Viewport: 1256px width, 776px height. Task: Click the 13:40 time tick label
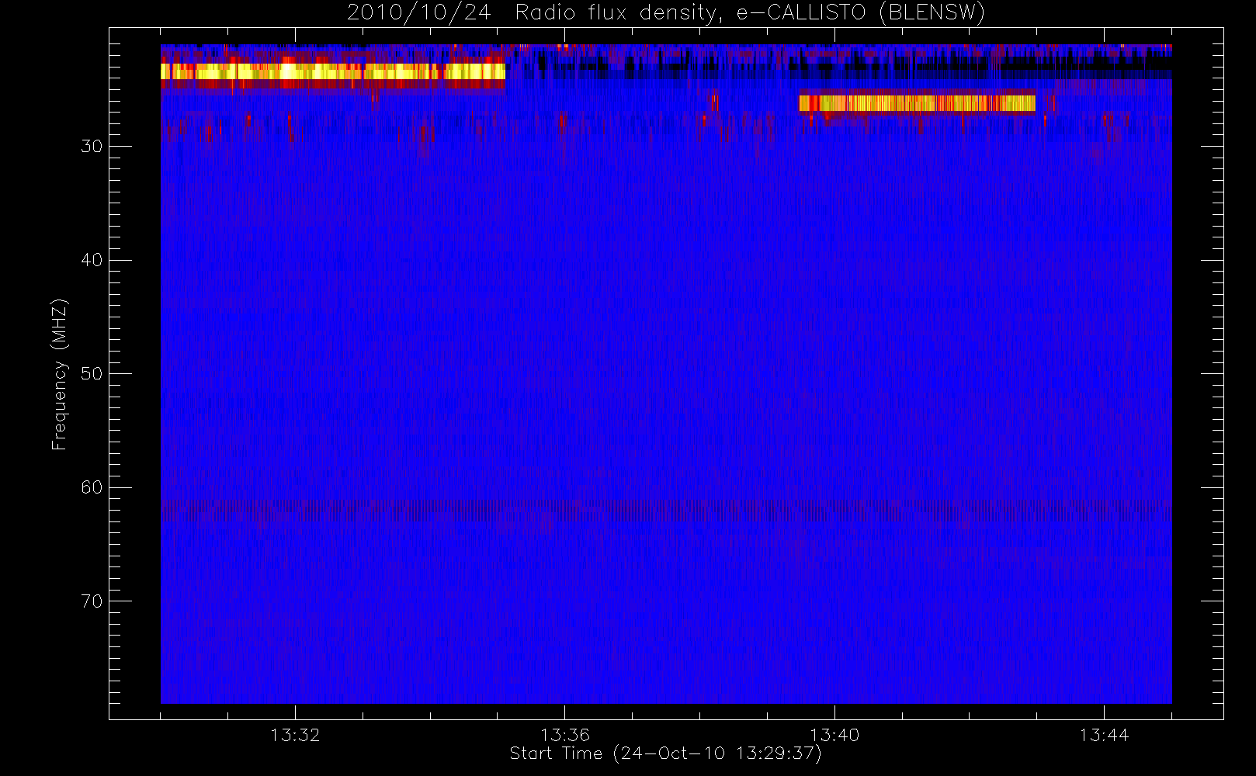click(x=834, y=735)
